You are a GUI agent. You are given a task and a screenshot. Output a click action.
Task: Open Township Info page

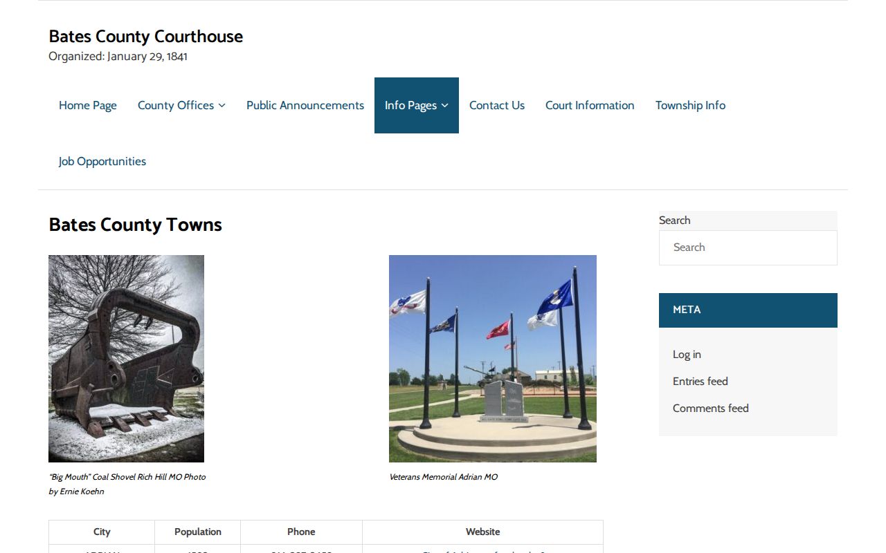(x=690, y=105)
